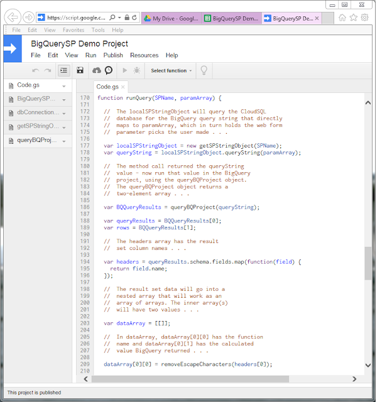Expand the queryBQProj file options arrow

tap(64, 141)
